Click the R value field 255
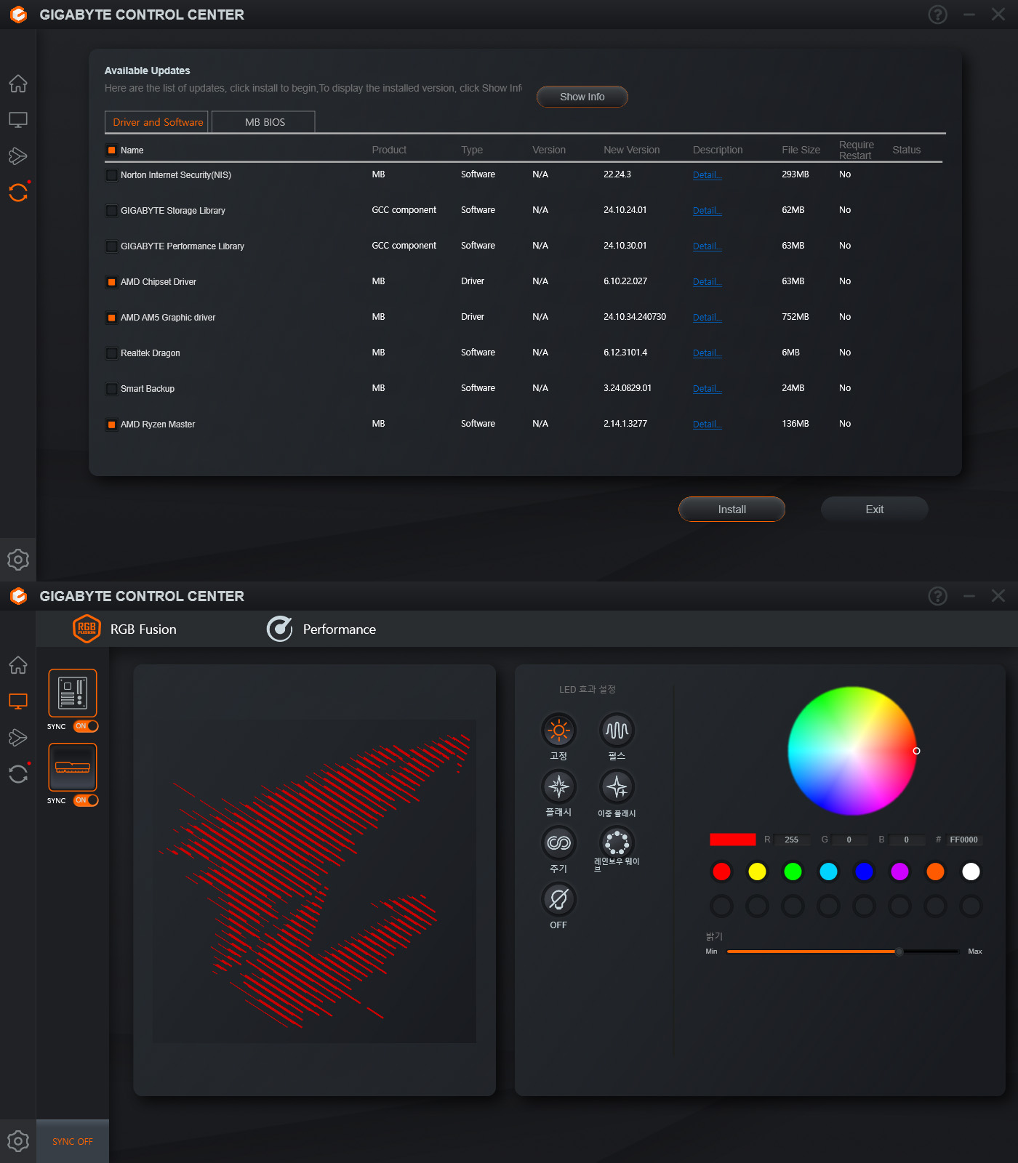This screenshot has width=1018, height=1163. (x=792, y=840)
